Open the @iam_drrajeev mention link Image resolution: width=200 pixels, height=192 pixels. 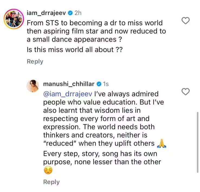[67, 95]
